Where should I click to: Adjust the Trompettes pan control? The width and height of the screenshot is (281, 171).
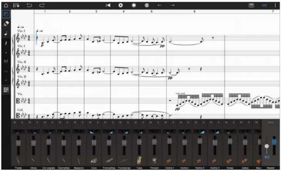point(109,132)
